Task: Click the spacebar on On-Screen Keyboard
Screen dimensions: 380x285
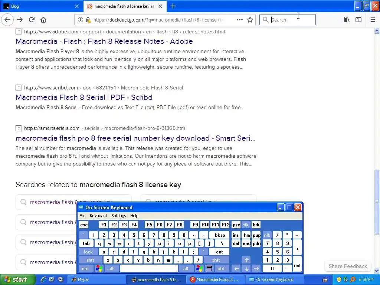Action: tap(149, 269)
